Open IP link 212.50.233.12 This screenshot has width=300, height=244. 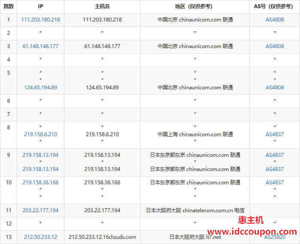point(41,237)
